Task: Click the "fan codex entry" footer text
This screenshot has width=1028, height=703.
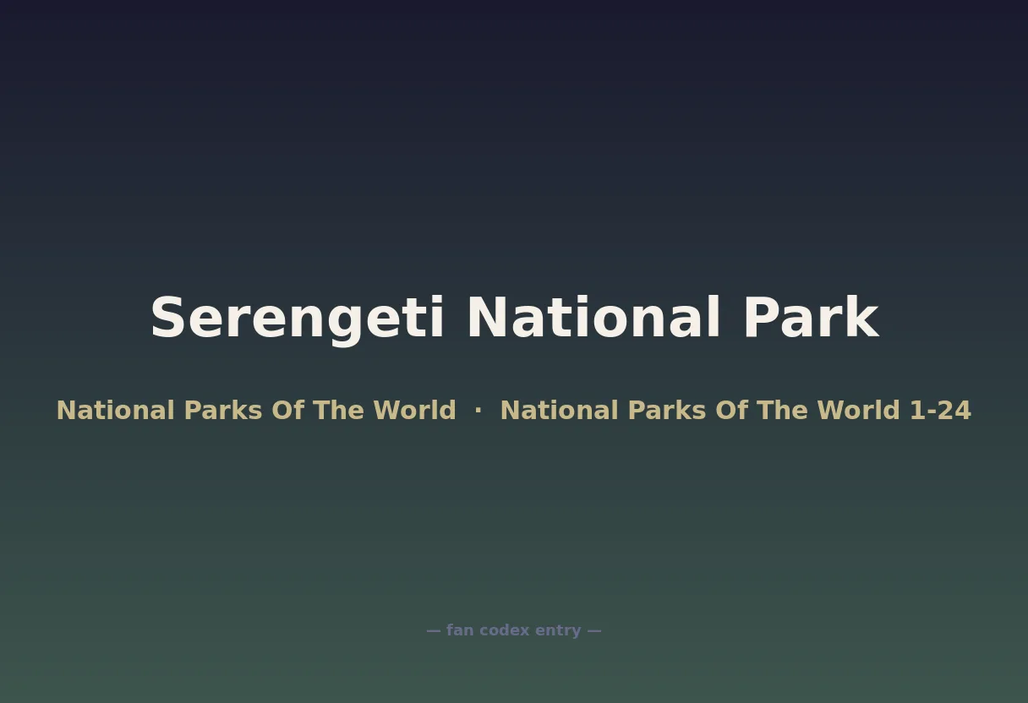Action: (513, 630)
